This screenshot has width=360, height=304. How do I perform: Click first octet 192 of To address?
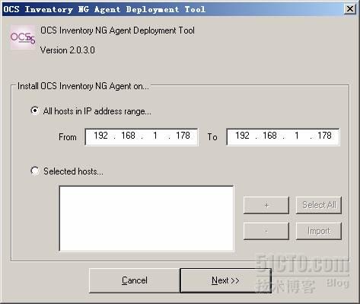[242, 136]
